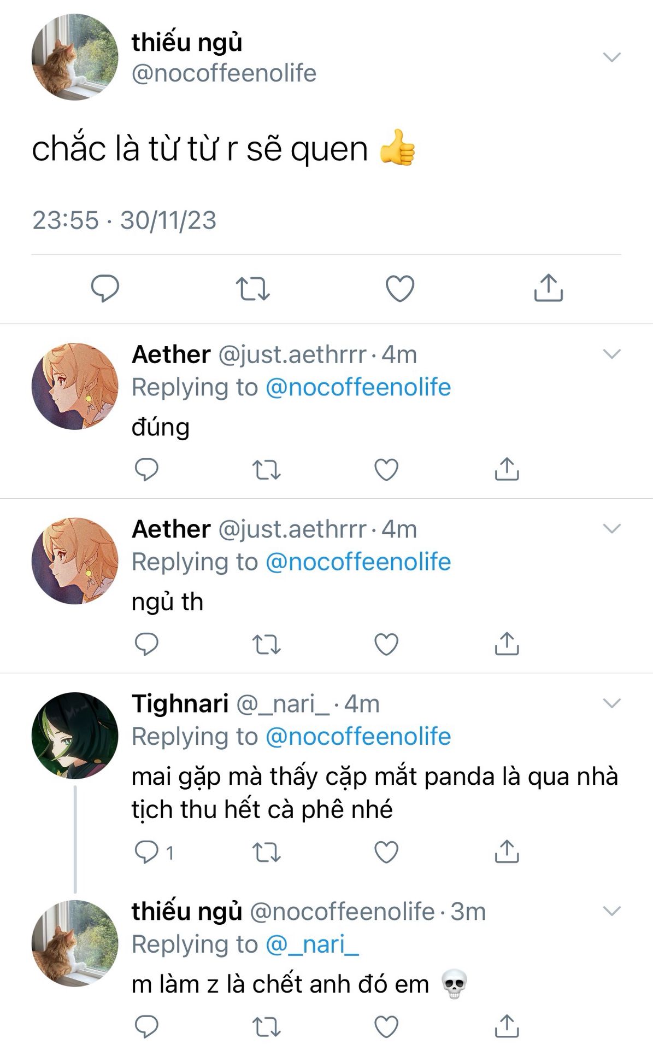Open @nocoffeenolife mention in Aether's first reply
Image resolution: width=653 pixels, height=1050 pixels.
(358, 387)
